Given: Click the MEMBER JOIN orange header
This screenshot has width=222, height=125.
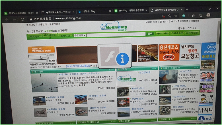Looking at the screenshot, I should click(41, 50).
